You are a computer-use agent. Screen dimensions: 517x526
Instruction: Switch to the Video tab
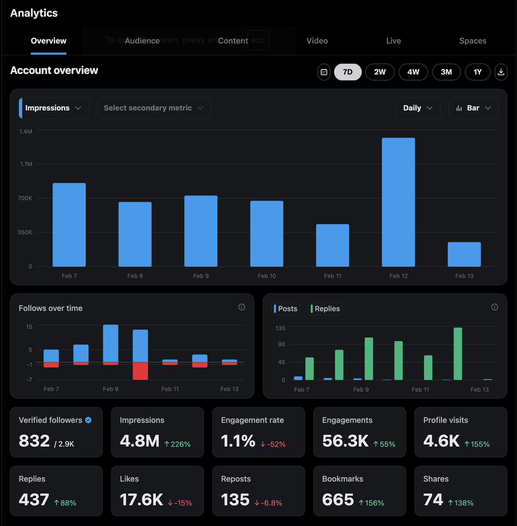pyautogui.click(x=317, y=41)
